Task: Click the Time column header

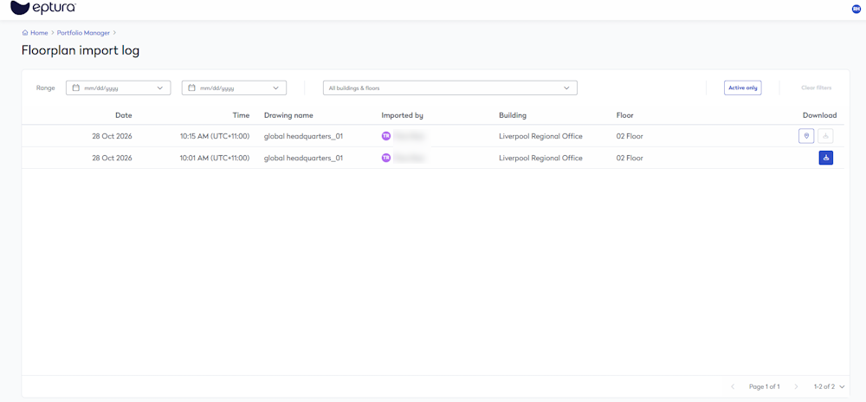Action: (x=241, y=115)
